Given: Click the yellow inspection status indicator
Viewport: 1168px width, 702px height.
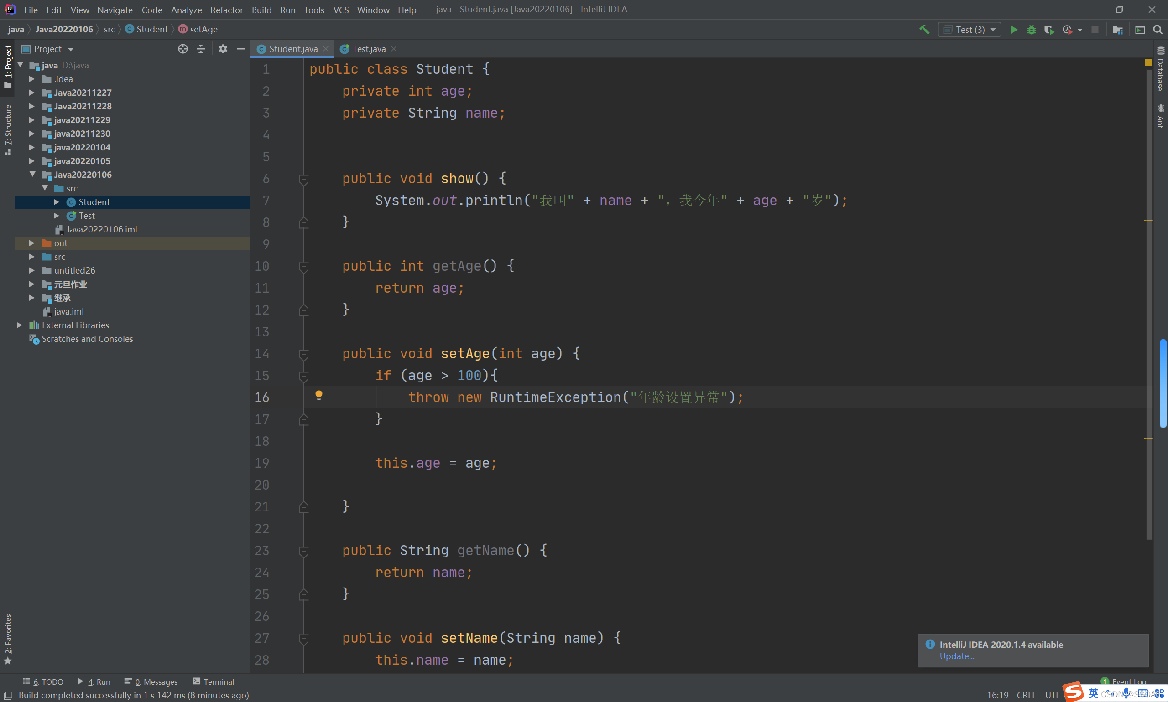Looking at the screenshot, I should tap(1147, 62).
